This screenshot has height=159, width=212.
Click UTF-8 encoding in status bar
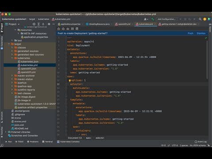click(x=175, y=145)
